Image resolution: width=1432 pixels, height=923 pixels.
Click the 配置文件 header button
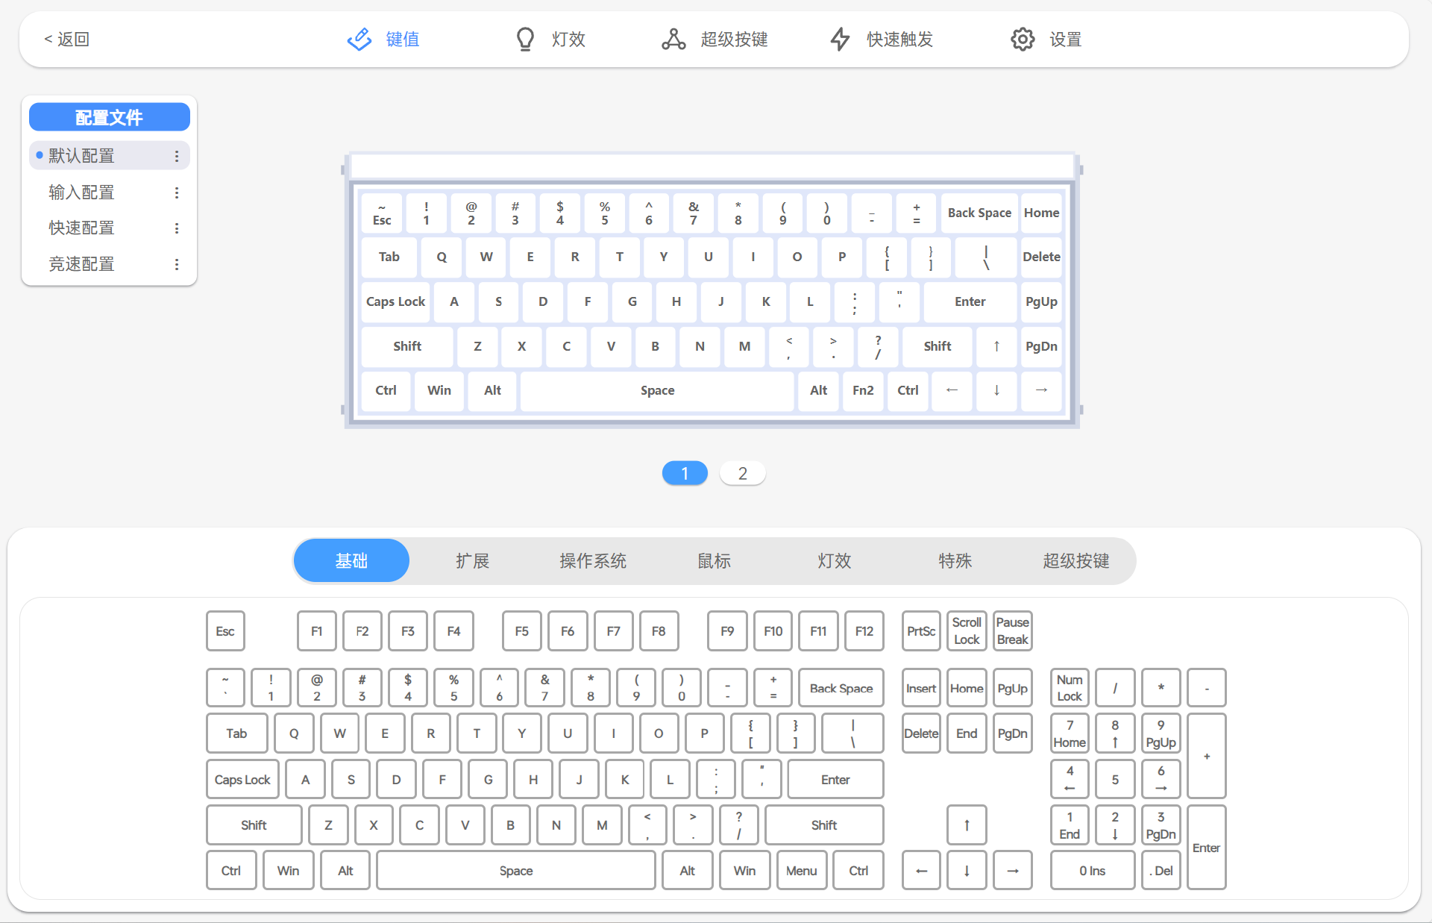coord(109,117)
